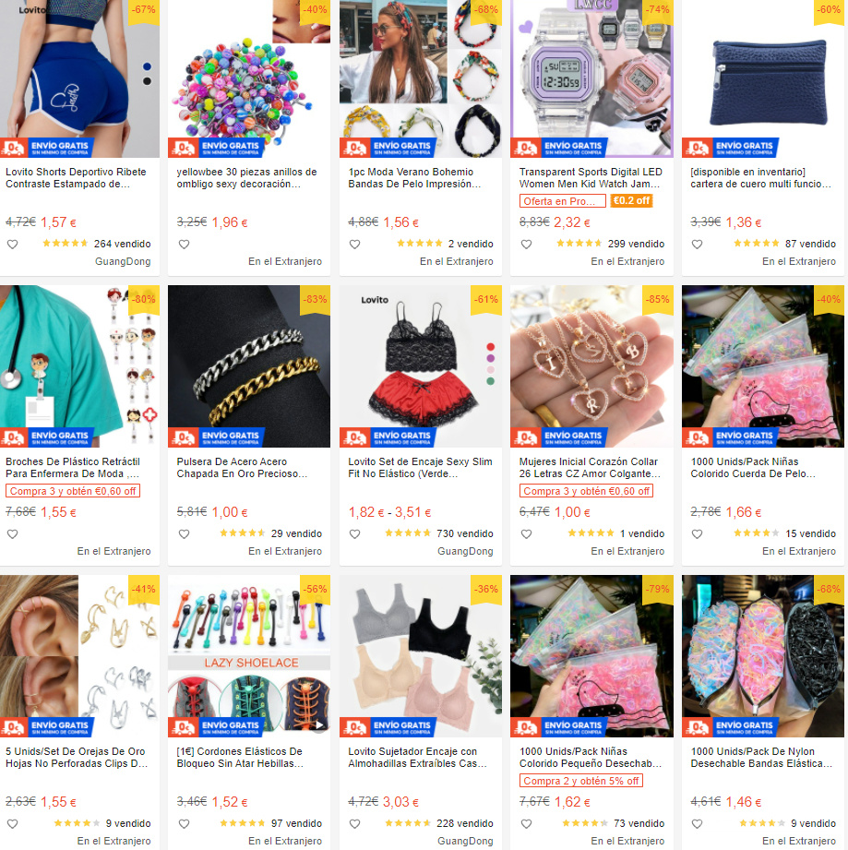This screenshot has width=848, height=850.
Task: Choose red color dot on Lovito lace set
Action: click(491, 347)
